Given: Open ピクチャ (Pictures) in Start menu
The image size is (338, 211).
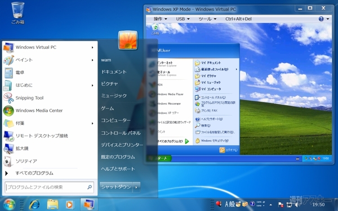Looking at the screenshot, I should 109,84.
